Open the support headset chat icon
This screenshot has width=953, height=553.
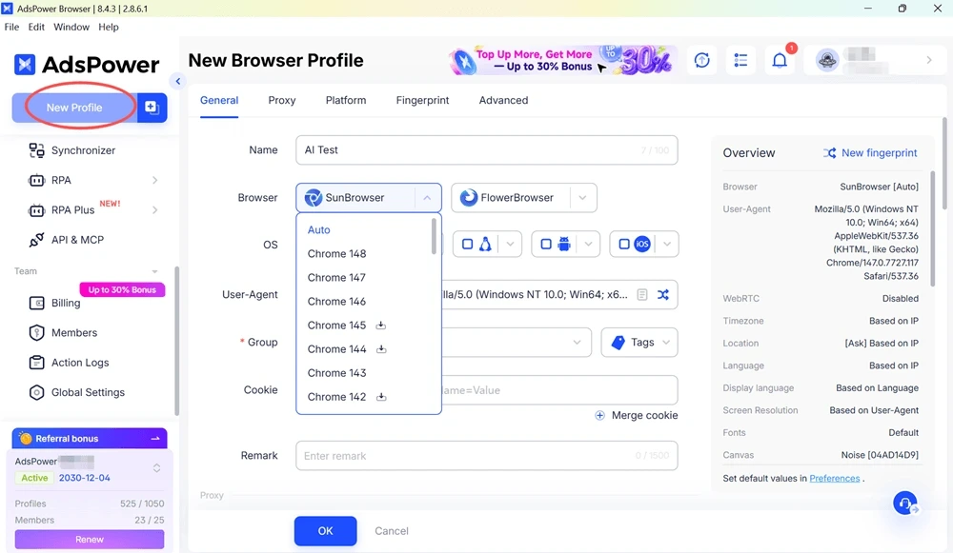[905, 503]
